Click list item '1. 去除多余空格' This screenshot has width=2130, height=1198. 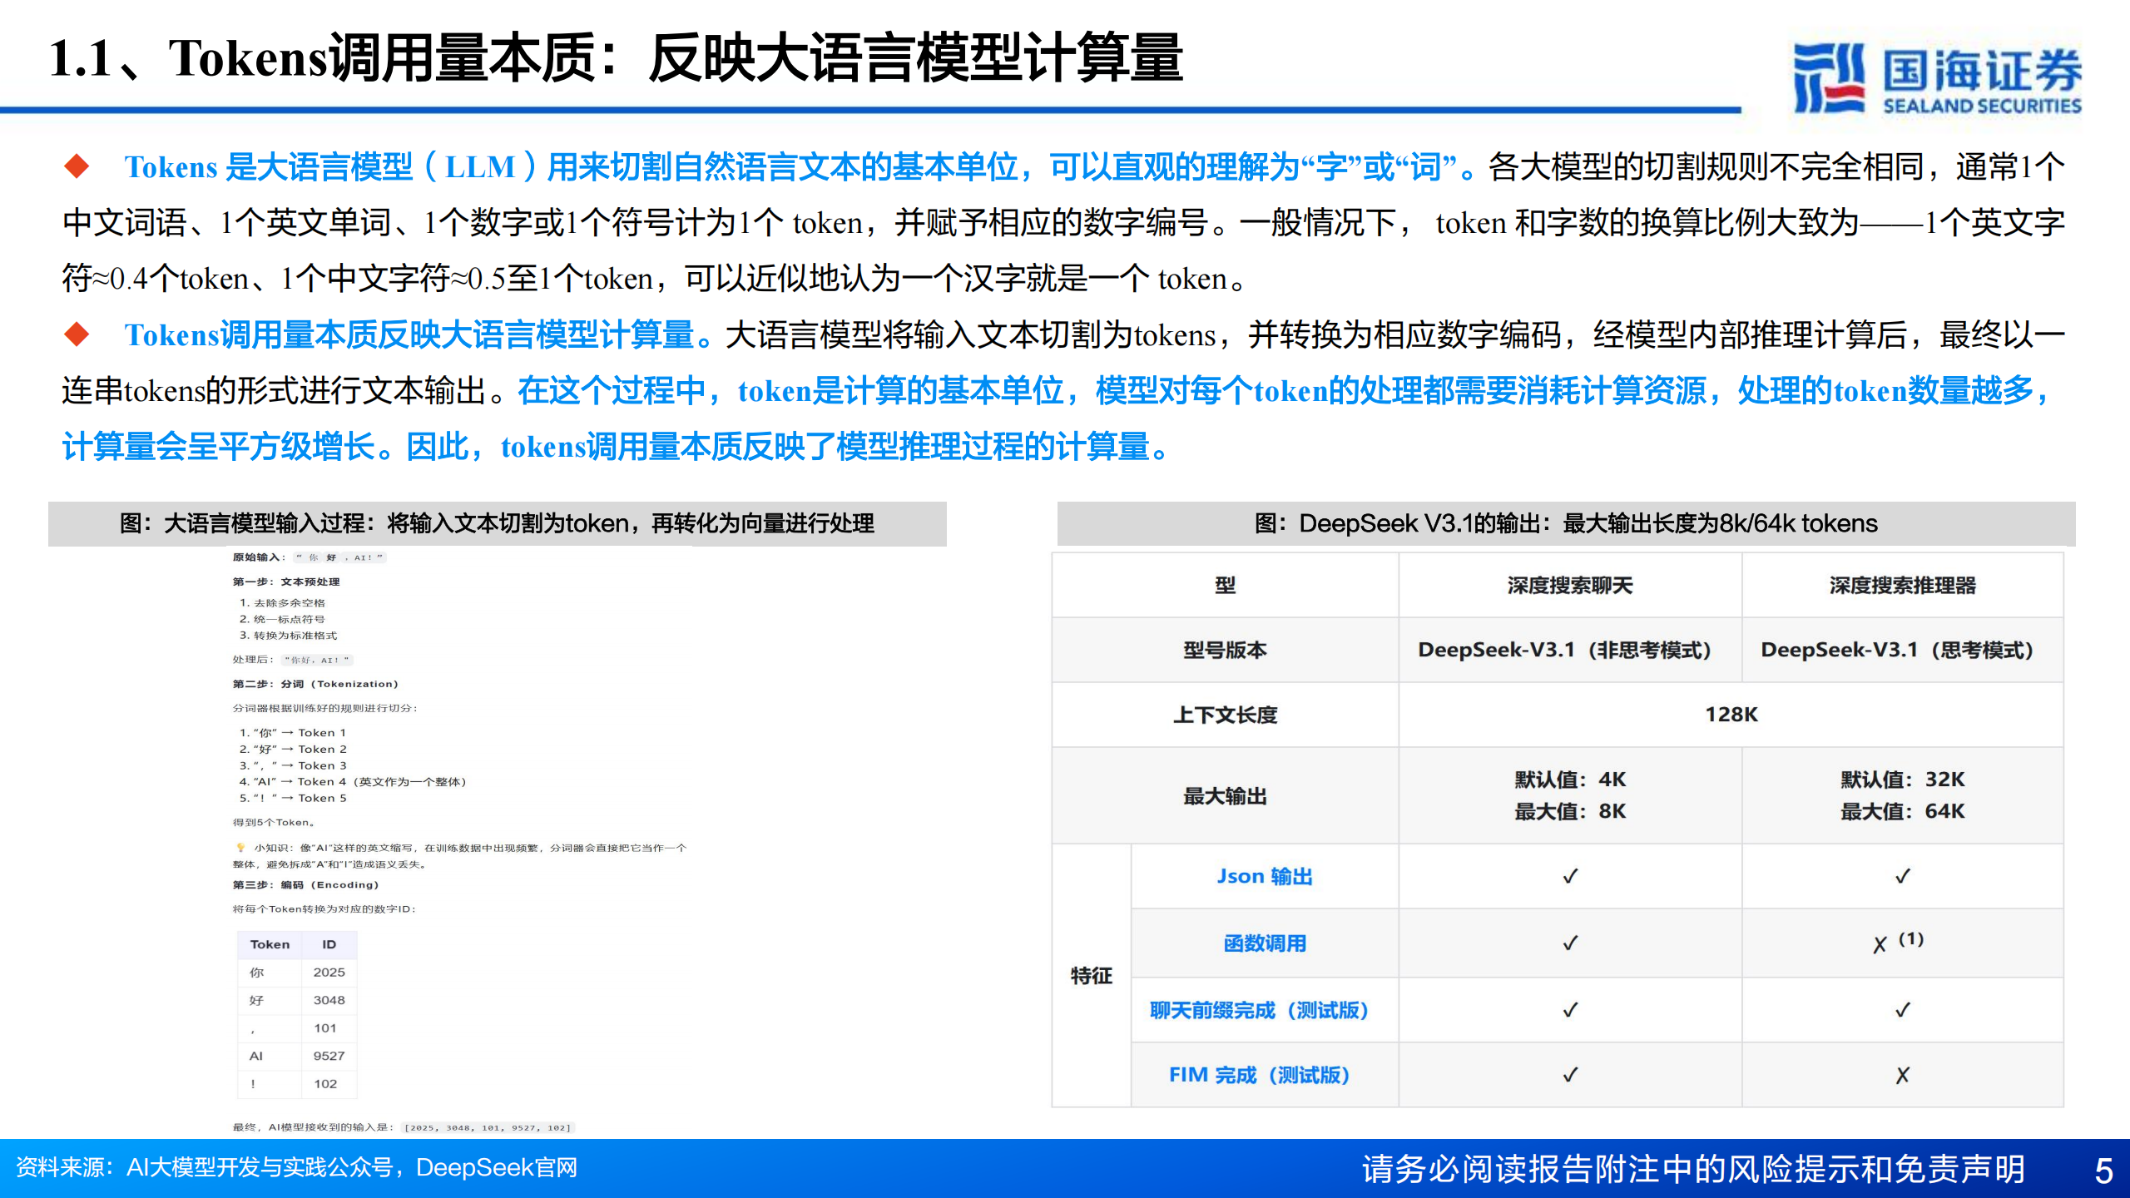point(282,602)
